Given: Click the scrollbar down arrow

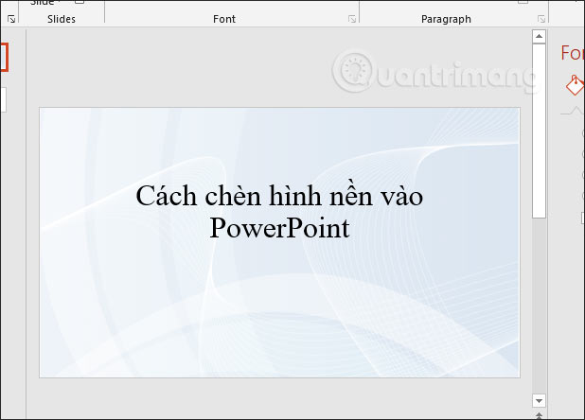Looking at the screenshot, I should [x=539, y=401].
